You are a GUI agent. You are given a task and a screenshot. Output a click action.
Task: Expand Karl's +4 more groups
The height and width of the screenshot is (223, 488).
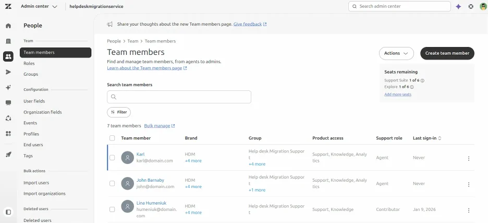point(257,164)
